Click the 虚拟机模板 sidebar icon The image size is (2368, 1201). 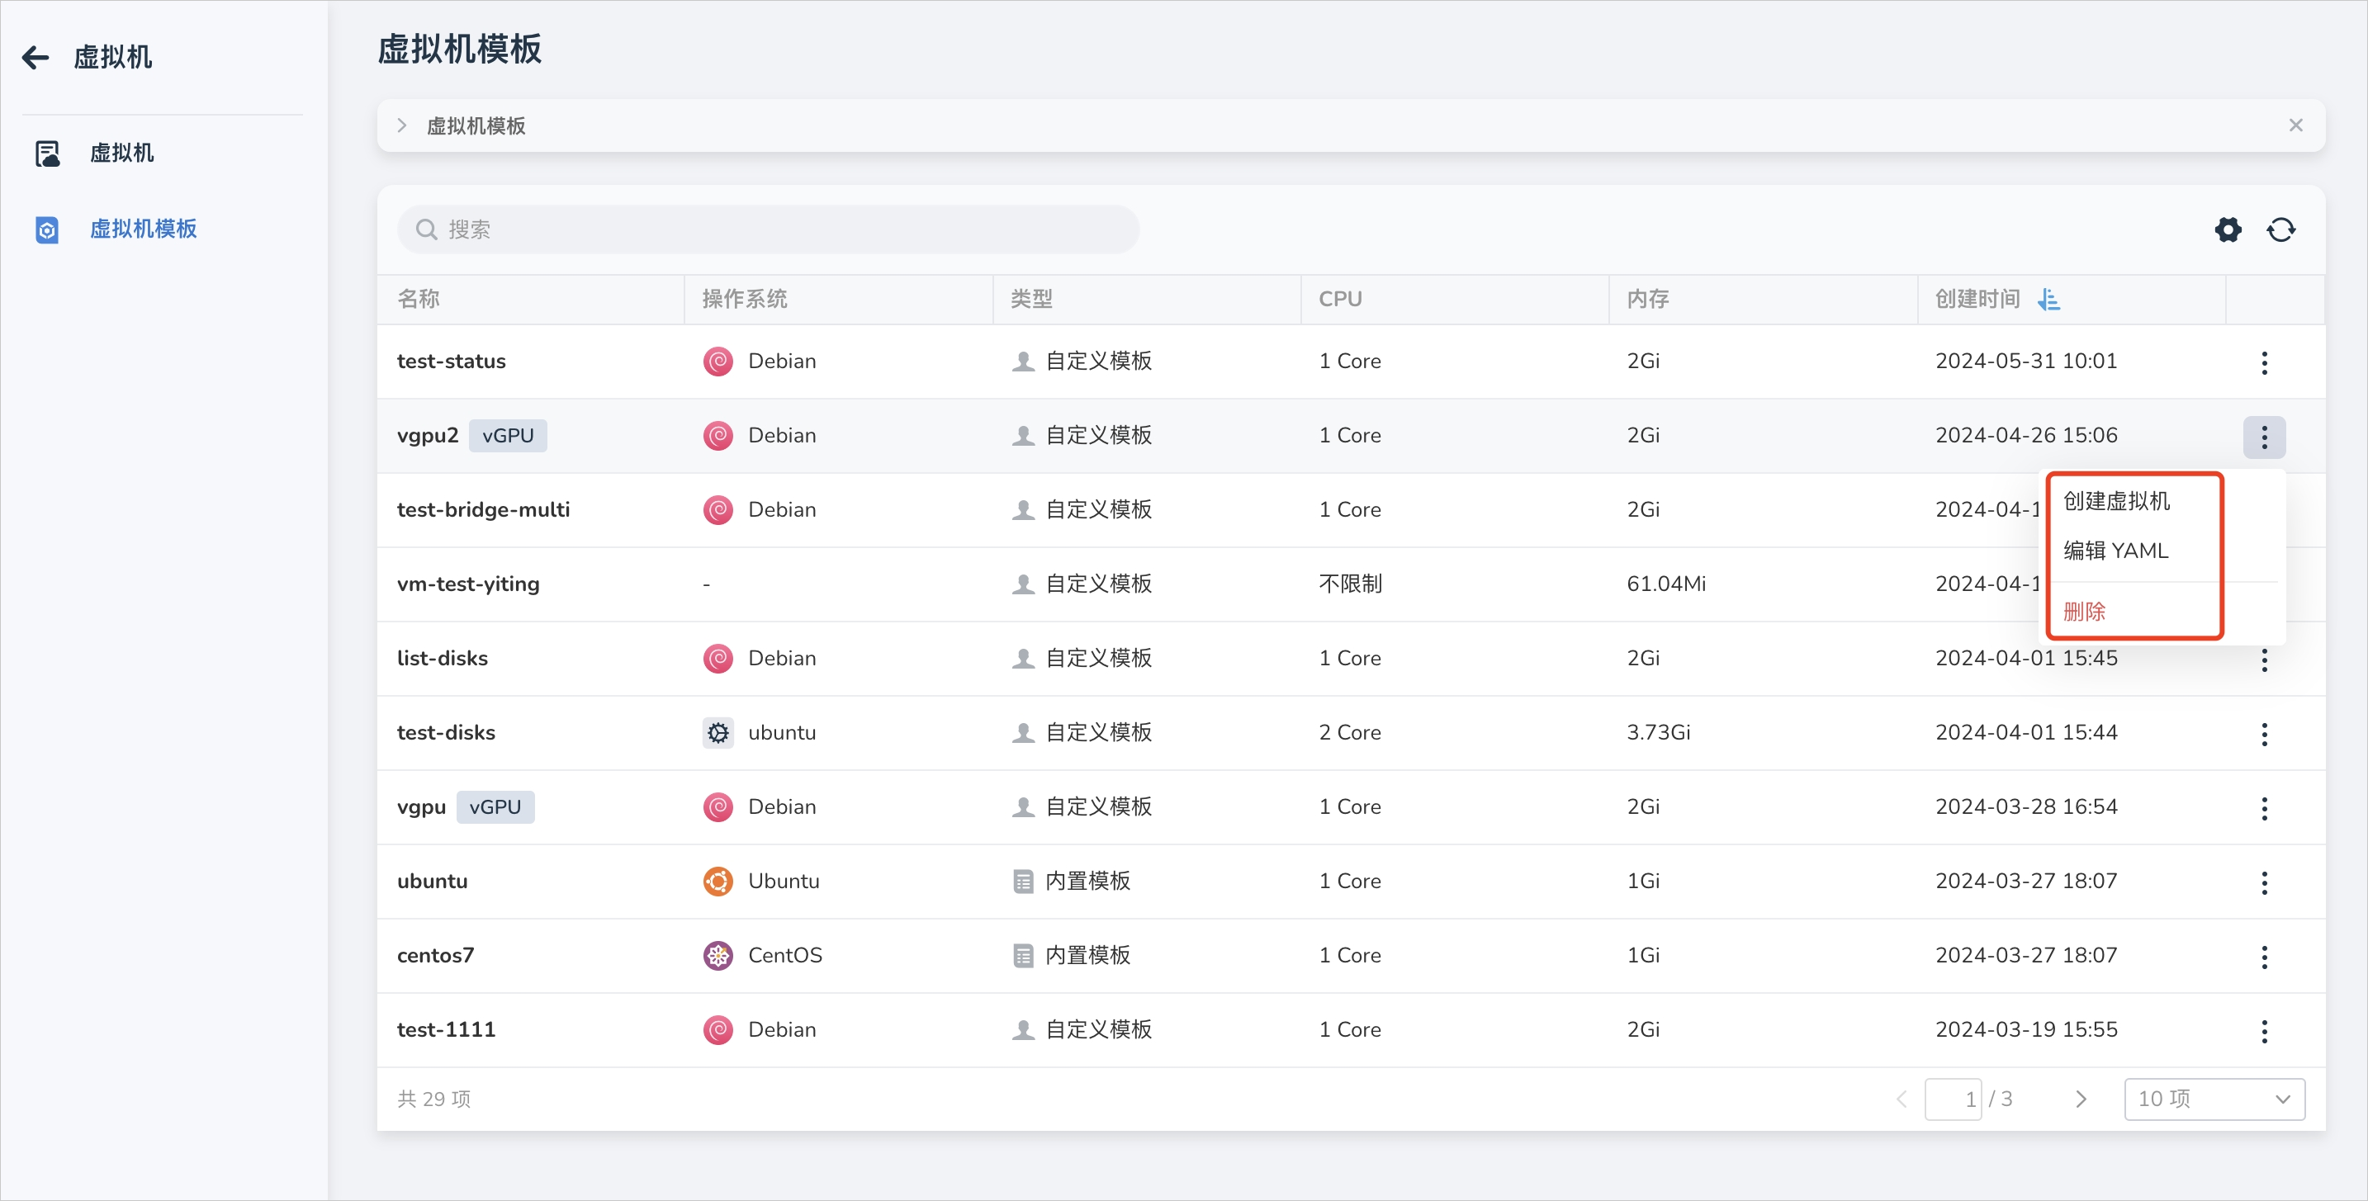[47, 229]
